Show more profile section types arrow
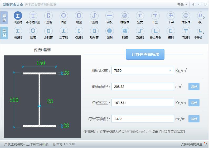Viewport: 209px width, 148px height. (x=203, y=33)
